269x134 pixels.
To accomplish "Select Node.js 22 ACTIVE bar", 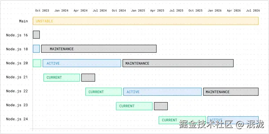I will [x=162, y=92].
